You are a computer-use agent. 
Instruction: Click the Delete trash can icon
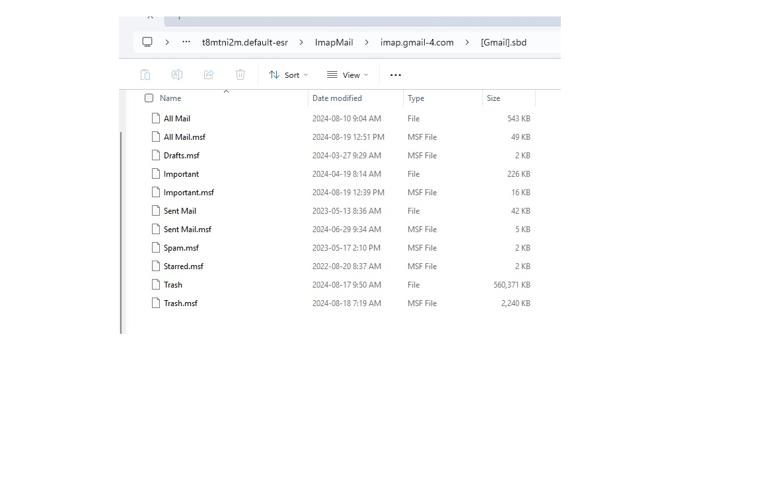point(240,75)
